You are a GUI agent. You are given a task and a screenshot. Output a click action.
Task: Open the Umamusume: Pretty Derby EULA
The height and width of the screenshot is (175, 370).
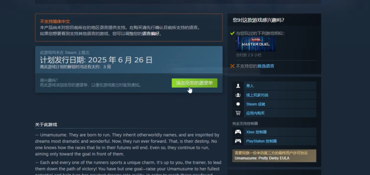pos(262,158)
